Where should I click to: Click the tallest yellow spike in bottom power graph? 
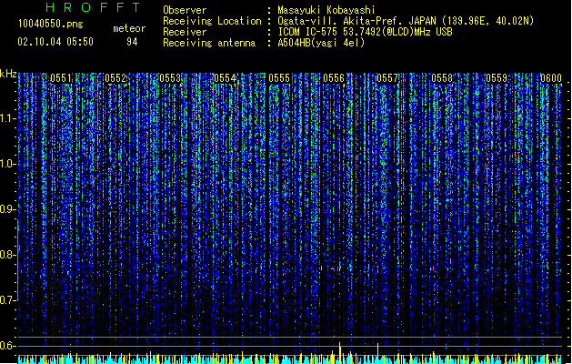pyautogui.click(x=339, y=352)
